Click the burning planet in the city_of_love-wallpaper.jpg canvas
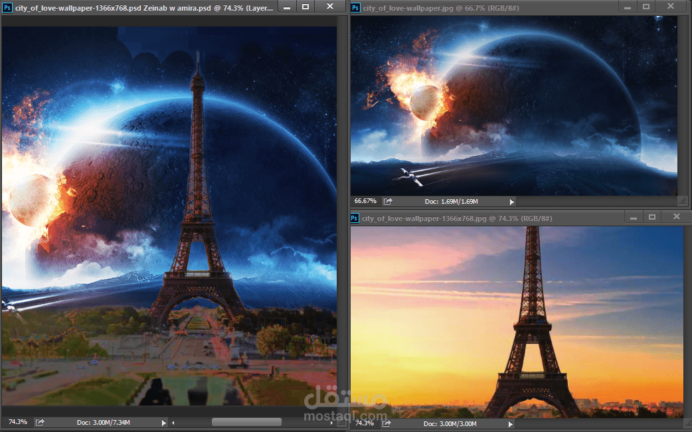 pyautogui.click(x=427, y=102)
